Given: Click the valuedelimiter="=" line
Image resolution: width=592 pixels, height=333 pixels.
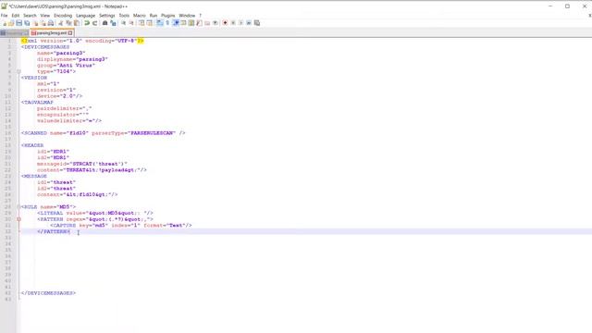Looking at the screenshot, I should click(x=69, y=121).
